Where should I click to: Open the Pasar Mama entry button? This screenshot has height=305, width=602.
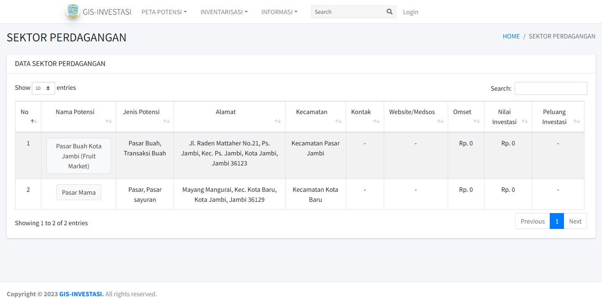[x=79, y=192]
